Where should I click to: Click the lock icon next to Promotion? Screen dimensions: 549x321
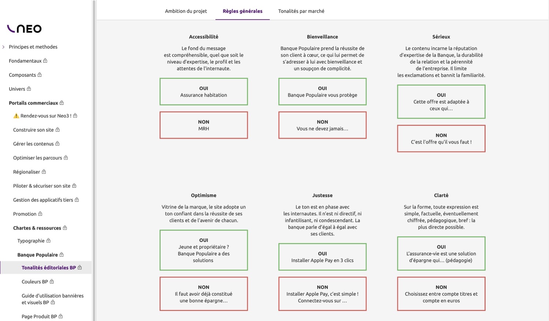[x=40, y=214]
